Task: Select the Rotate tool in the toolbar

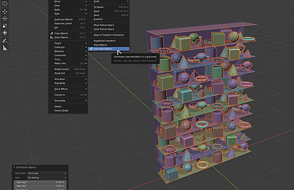Action: [x=5, y=19]
